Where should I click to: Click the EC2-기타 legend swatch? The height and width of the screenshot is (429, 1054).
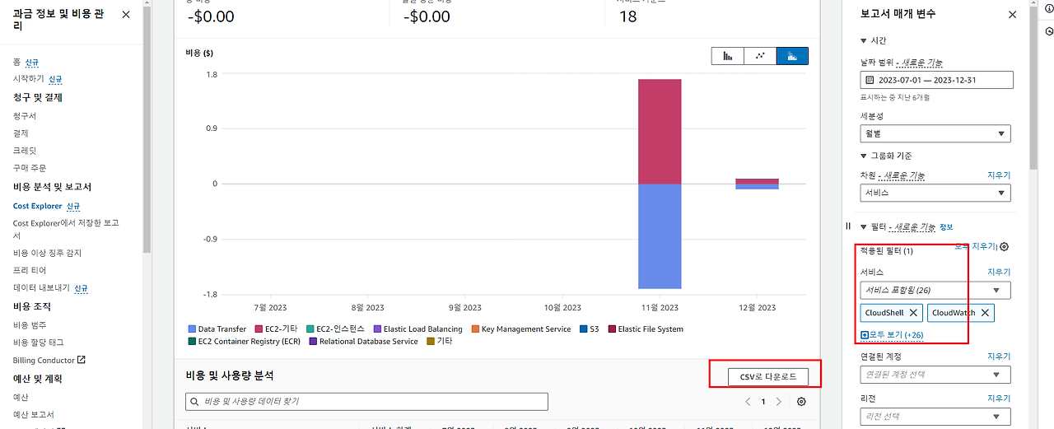(259, 329)
